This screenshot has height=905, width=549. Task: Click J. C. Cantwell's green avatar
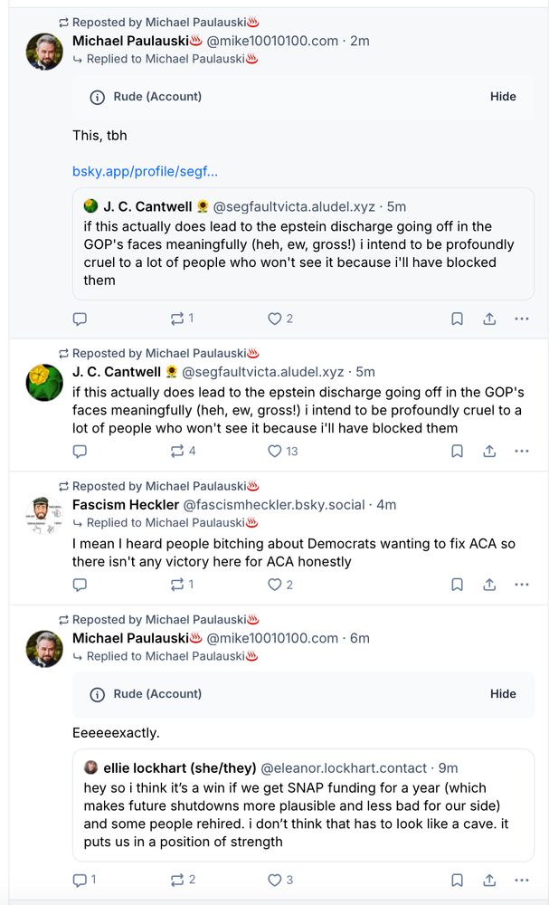point(44,383)
